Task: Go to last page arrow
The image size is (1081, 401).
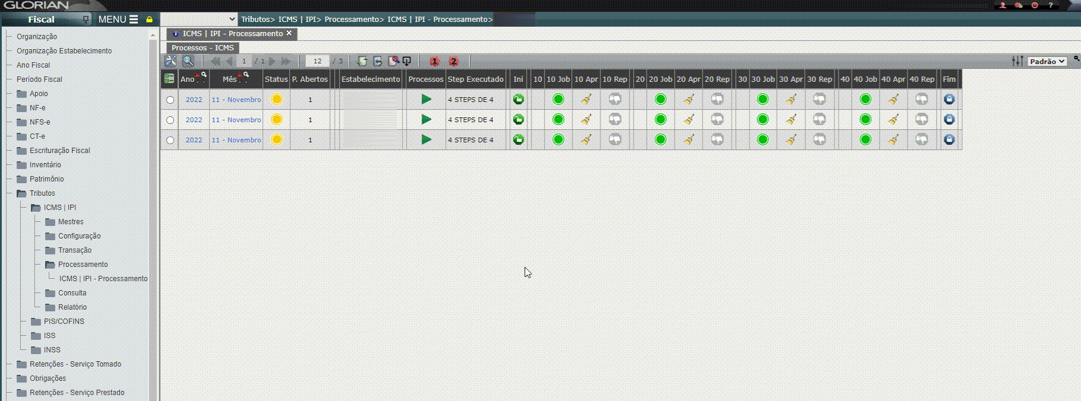Action: [286, 61]
